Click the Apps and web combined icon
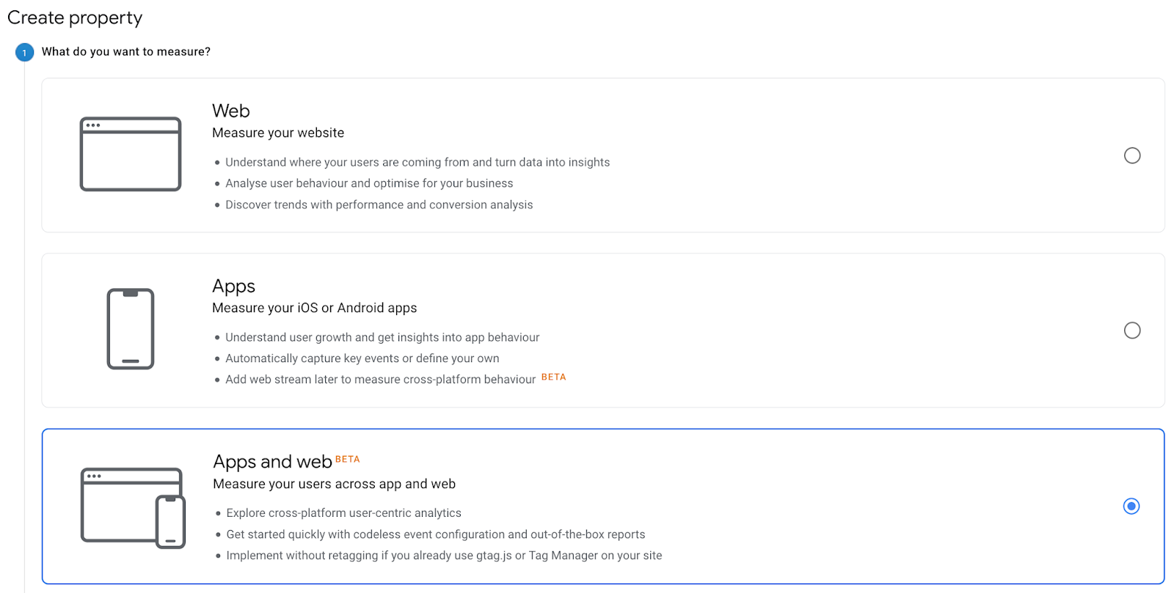 click(x=133, y=508)
